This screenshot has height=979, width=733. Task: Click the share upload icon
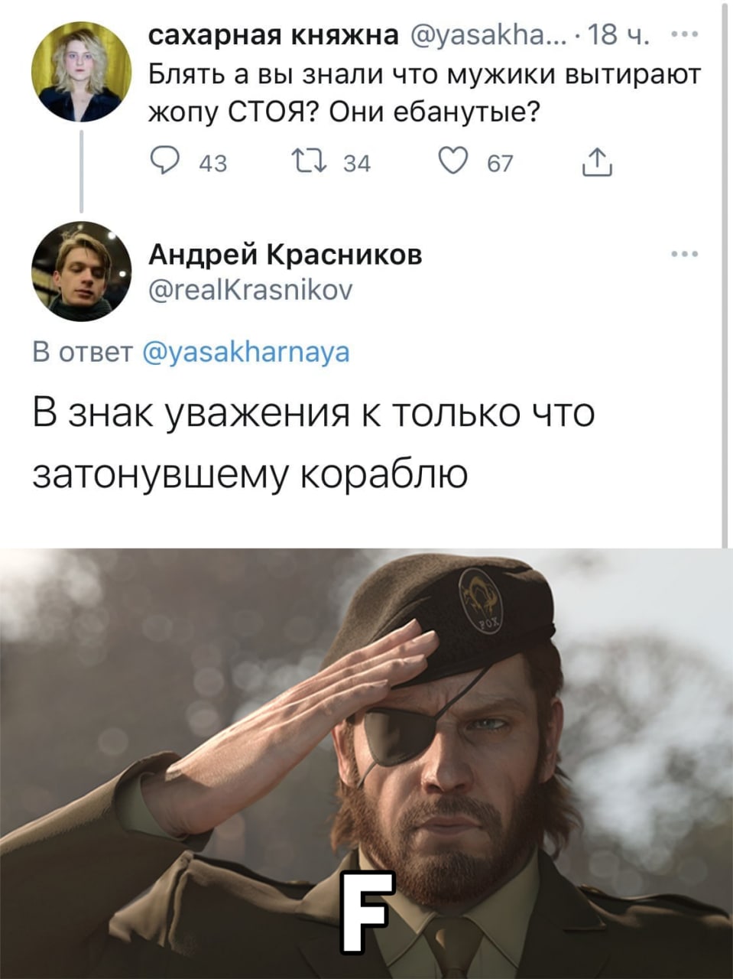(597, 163)
